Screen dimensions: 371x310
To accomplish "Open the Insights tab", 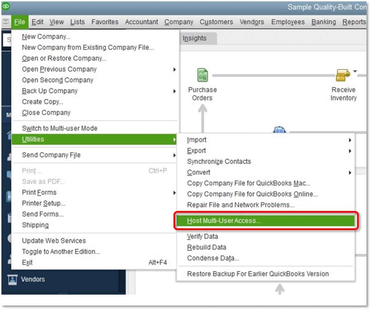I will (x=194, y=38).
